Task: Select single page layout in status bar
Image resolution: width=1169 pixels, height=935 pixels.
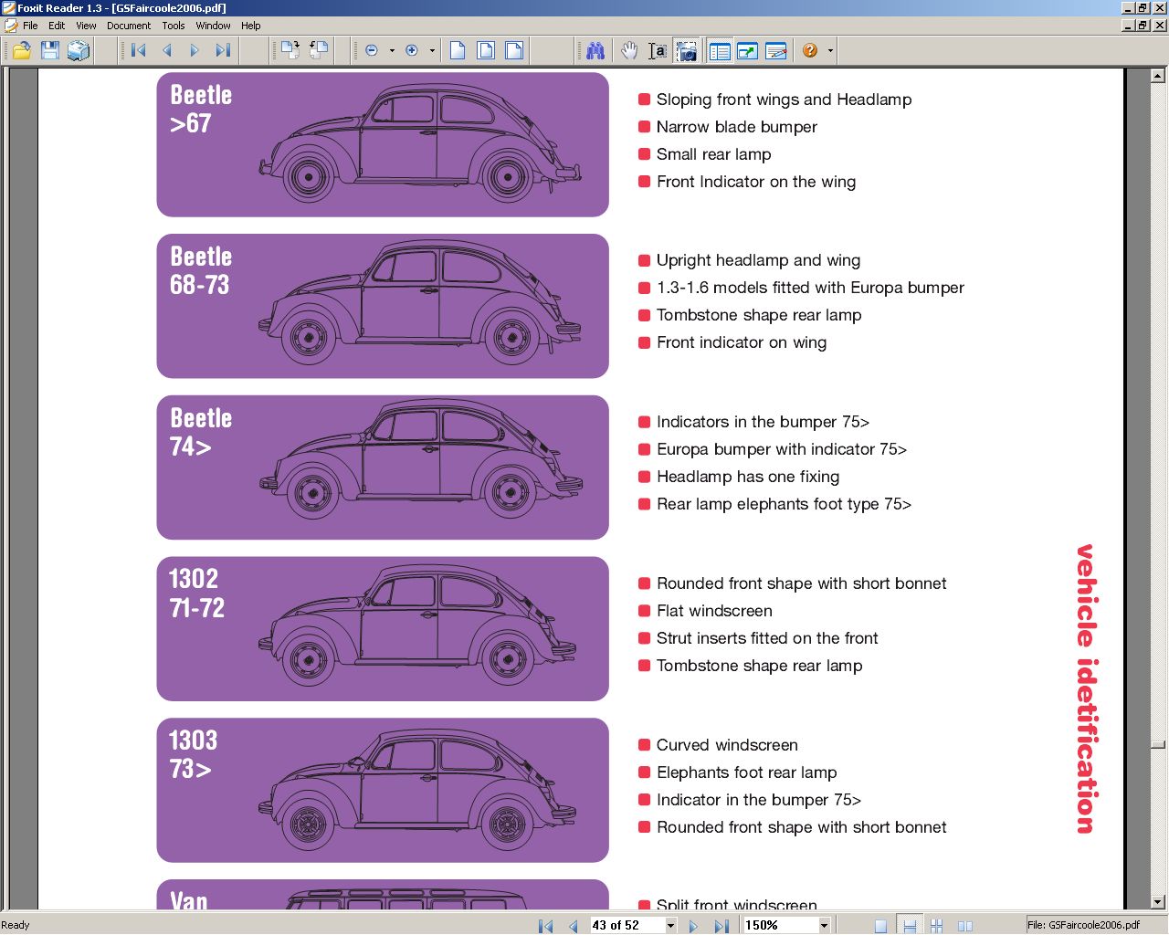Action: tap(880, 926)
